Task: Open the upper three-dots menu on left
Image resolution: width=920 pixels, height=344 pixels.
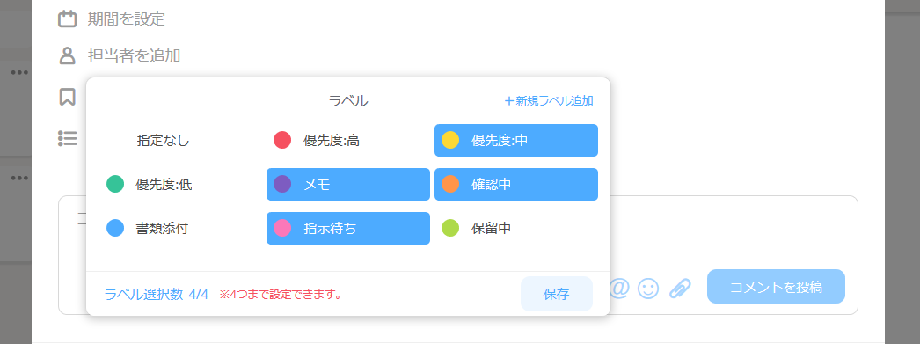Action: coord(19,73)
